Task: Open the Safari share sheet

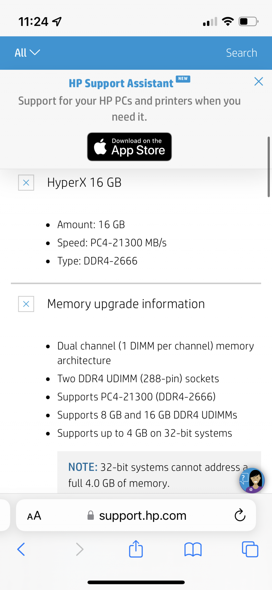Action: point(136,549)
